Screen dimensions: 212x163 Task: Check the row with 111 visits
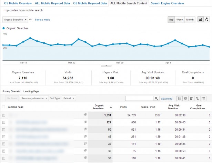[4, 144]
